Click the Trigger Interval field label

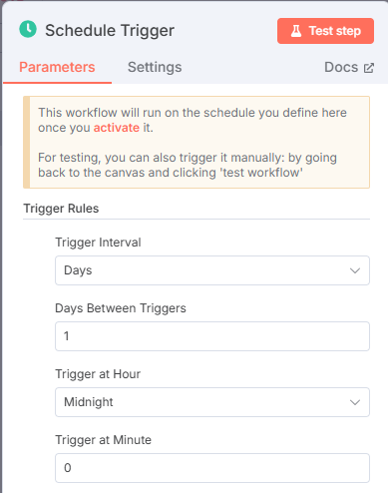(98, 243)
